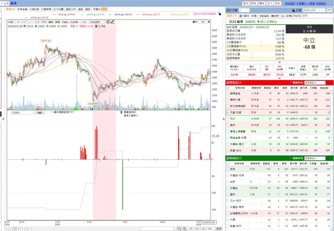Click question mark in red 區間買超15 header

click(291, 83)
